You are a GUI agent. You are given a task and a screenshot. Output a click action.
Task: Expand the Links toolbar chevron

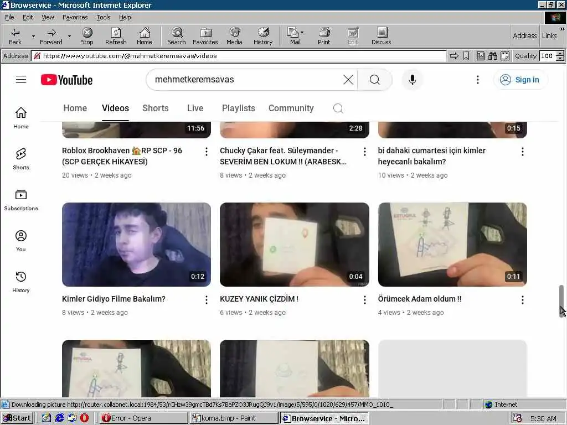click(562, 29)
